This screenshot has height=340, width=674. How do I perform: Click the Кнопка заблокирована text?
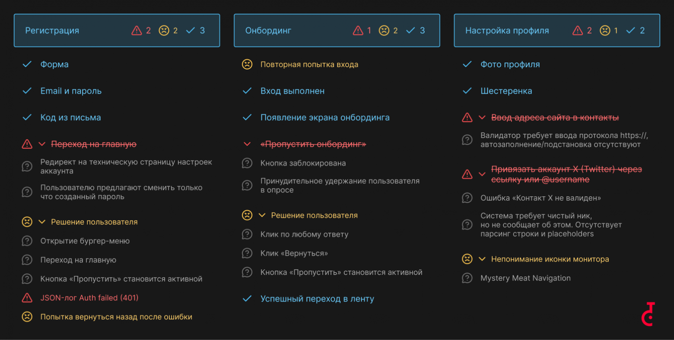coord(303,163)
